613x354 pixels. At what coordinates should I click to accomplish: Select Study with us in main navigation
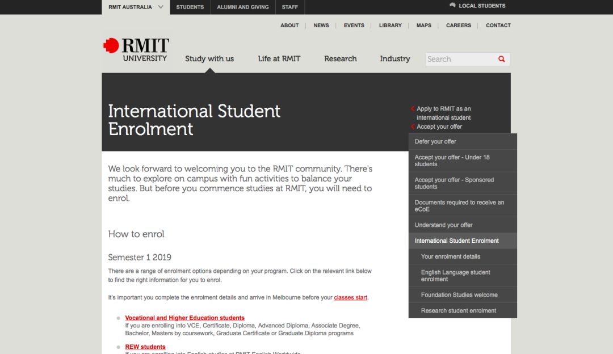(209, 58)
